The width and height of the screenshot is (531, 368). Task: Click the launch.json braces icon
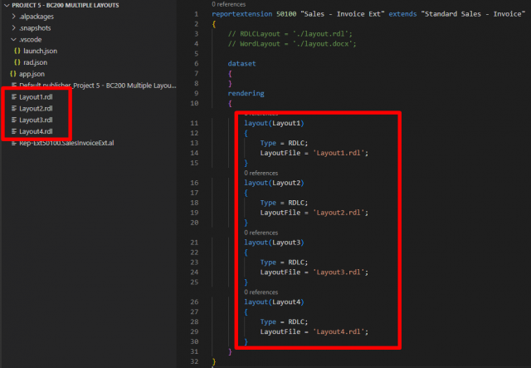pyautogui.click(x=17, y=51)
